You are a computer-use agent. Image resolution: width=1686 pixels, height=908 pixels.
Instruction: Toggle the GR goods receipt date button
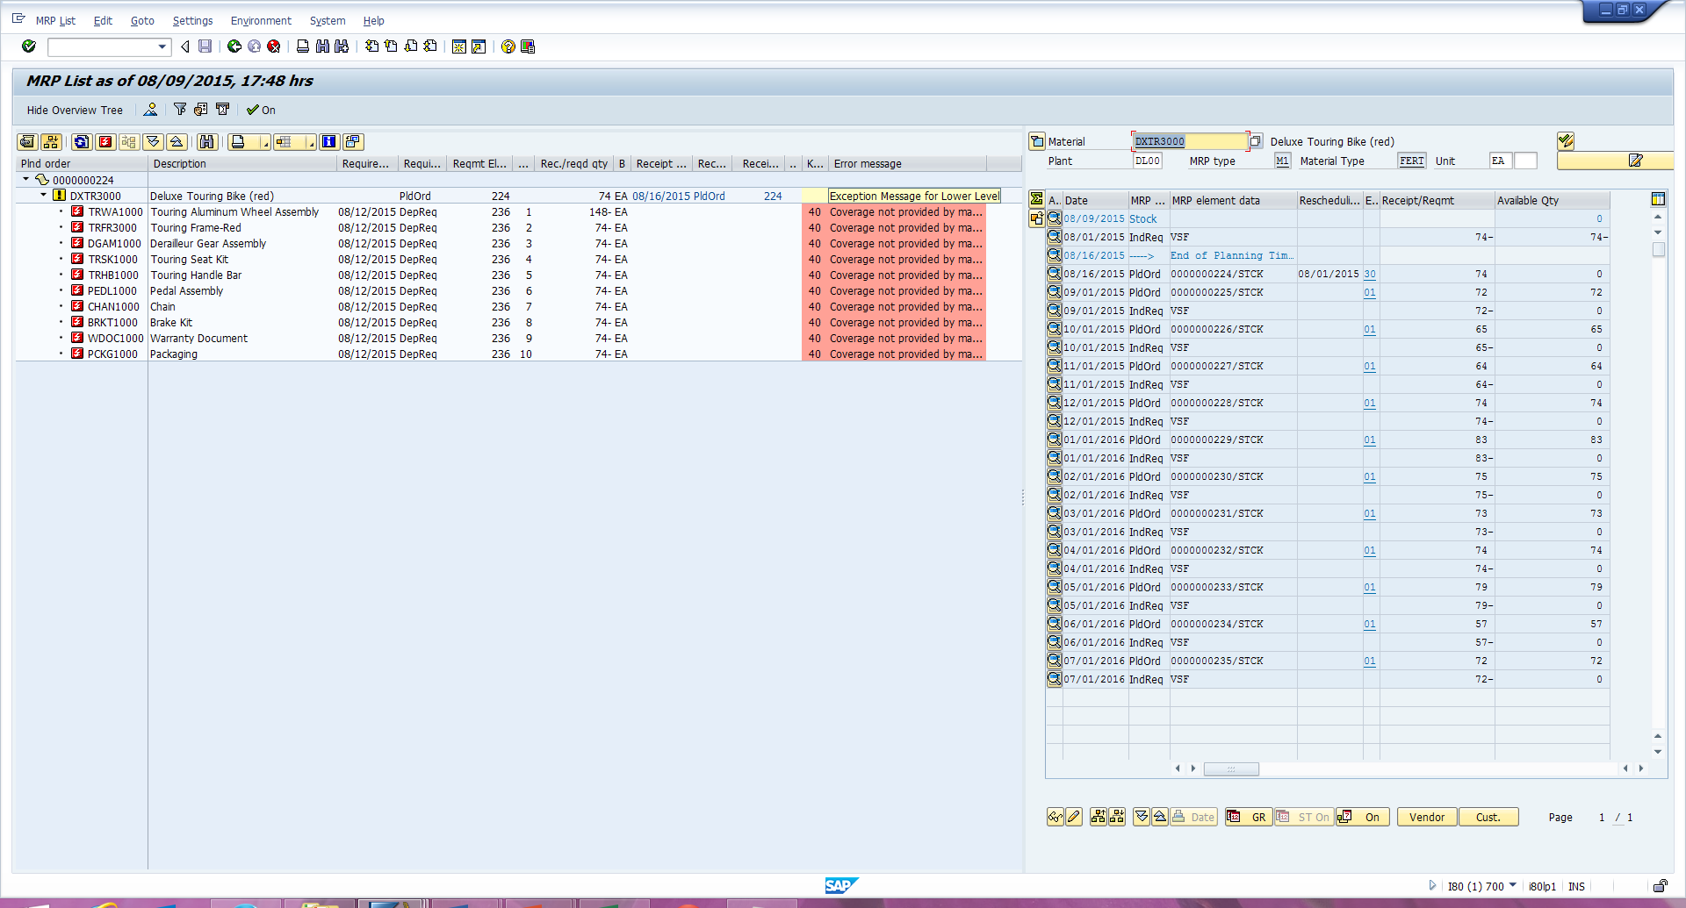click(x=1249, y=818)
